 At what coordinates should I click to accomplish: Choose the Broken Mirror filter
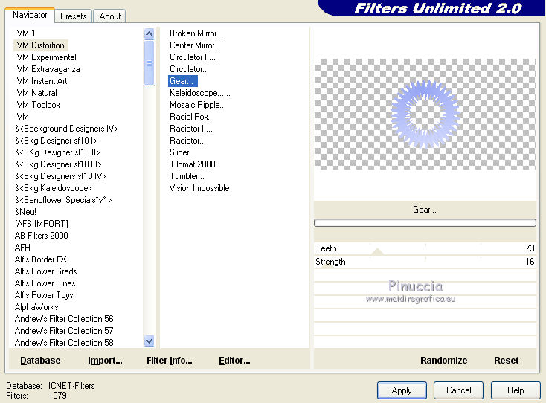(196, 33)
